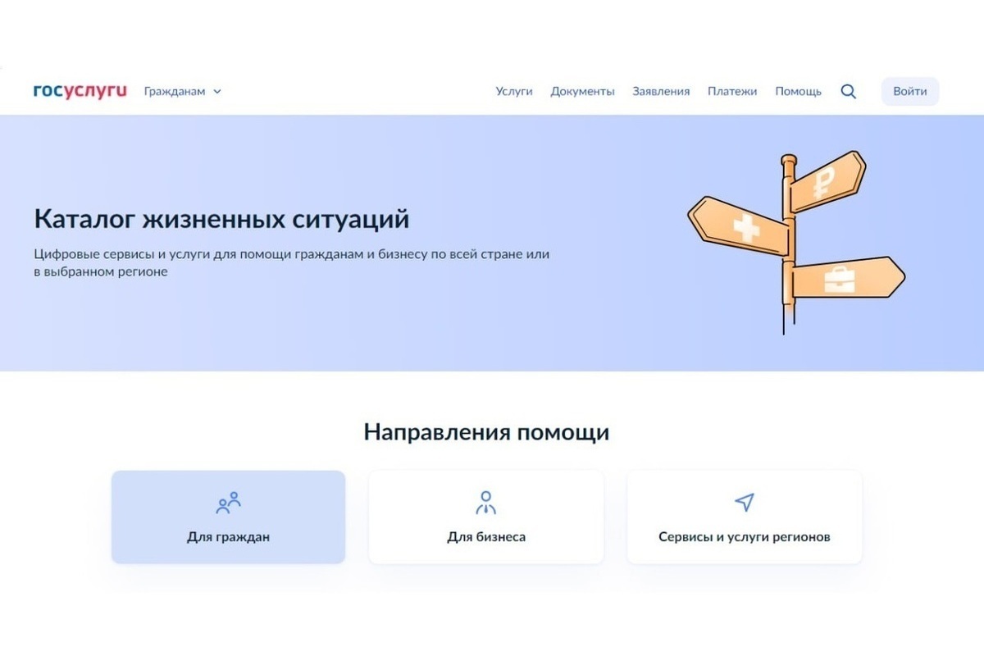Click the paper plane icon on the regions card
The height and width of the screenshot is (656, 984).
coord(745,500)
